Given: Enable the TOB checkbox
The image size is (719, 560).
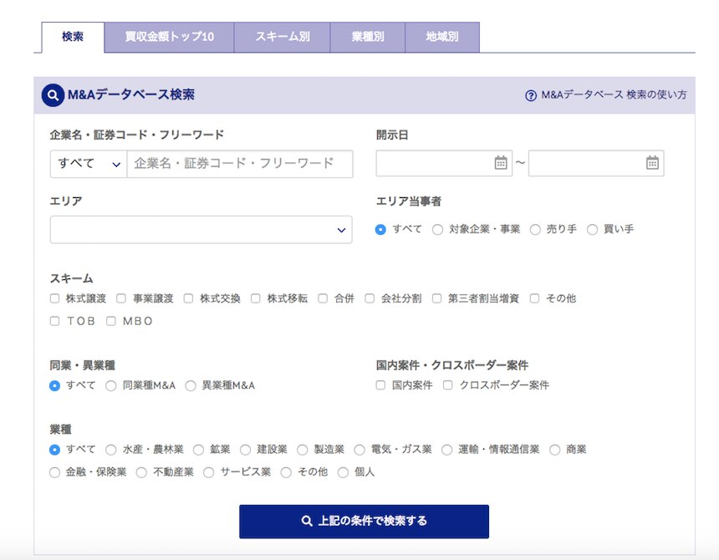Looking at the screenshot, I should tap(55, 321).
